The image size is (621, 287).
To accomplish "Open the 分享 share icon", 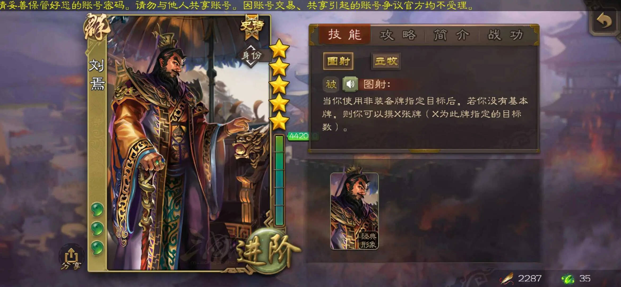I will pyautogui.click(x=71, y=258).
